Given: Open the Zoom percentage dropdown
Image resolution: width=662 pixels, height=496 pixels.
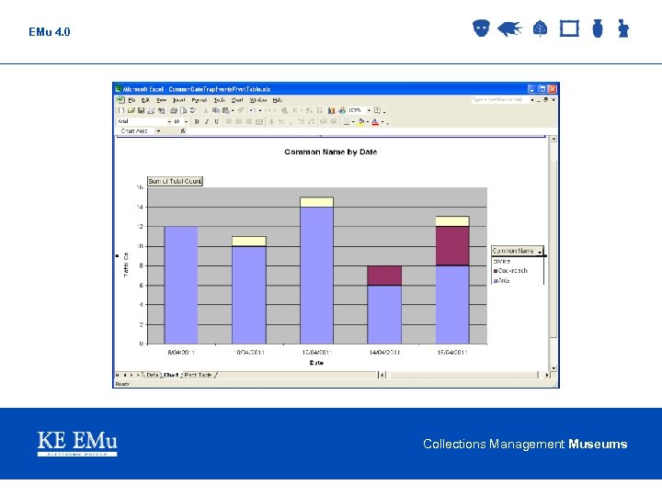Looking at the screenshot, I should click(369, 110).
